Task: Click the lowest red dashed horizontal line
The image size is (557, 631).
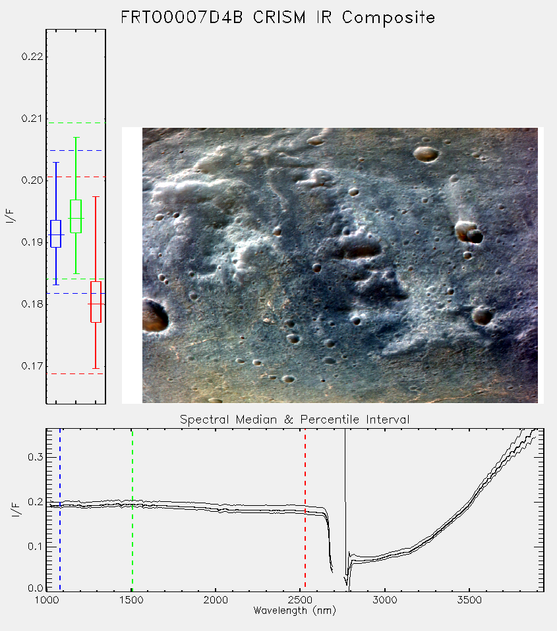Action: click(76, 374)
